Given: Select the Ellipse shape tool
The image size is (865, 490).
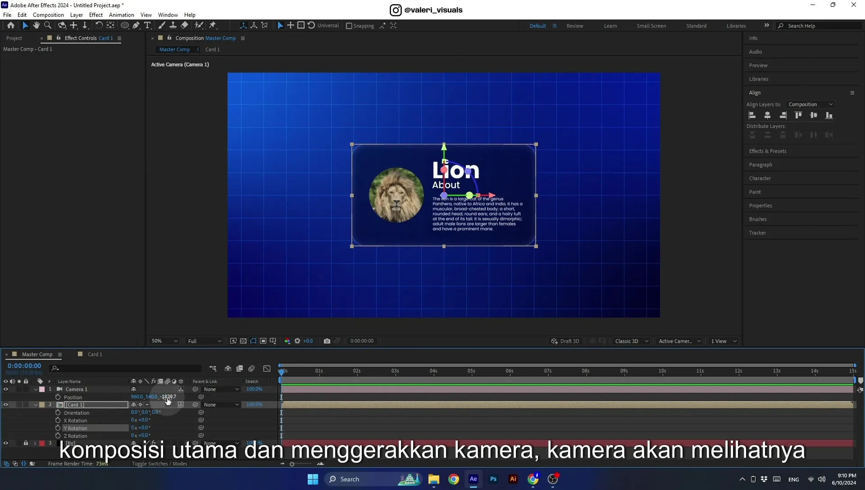Looking at the screenshot, I should [x=125, y=26].
